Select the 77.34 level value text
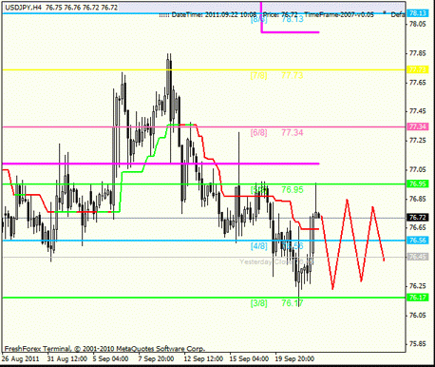435x367 pixels. (293, 132)
